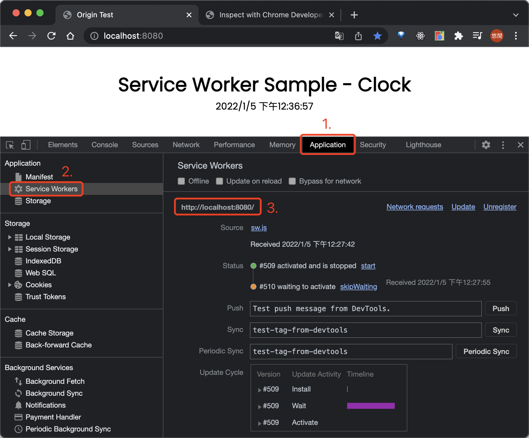Click inside the Push message input field
Viewport: 529px width, 438px height.
pyautogui.click(x=358, y=308)
